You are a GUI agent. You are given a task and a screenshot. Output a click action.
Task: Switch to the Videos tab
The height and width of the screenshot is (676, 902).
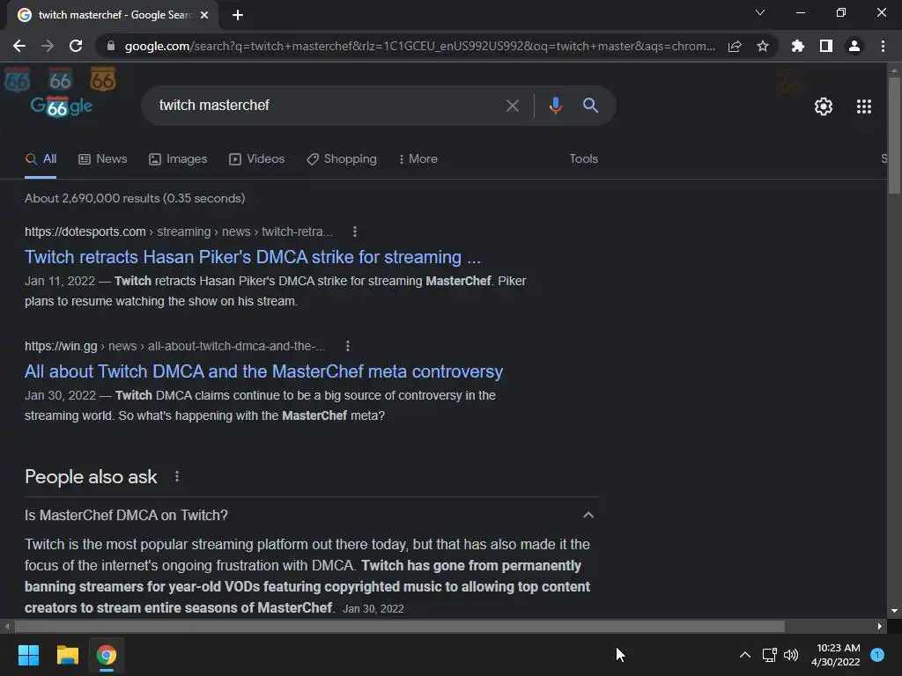256,159
